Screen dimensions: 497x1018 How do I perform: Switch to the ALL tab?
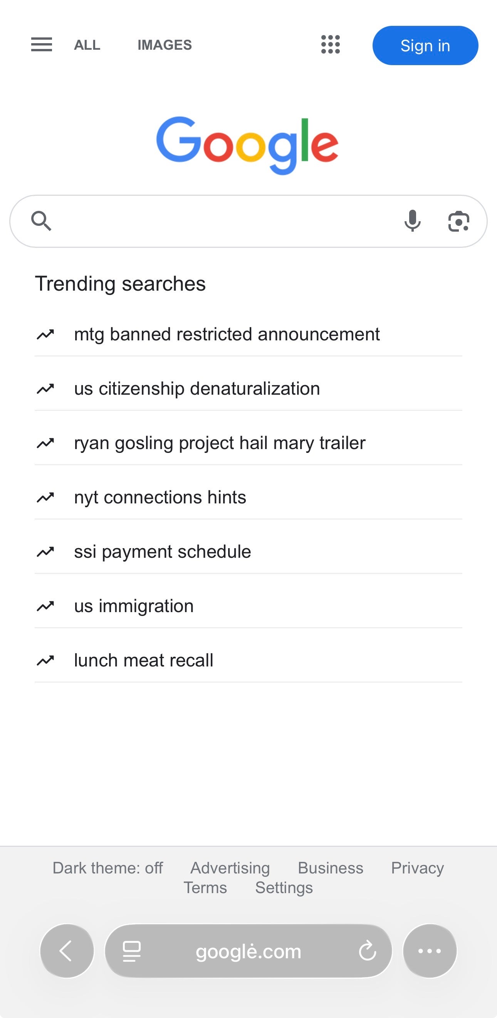click(87, 45)
